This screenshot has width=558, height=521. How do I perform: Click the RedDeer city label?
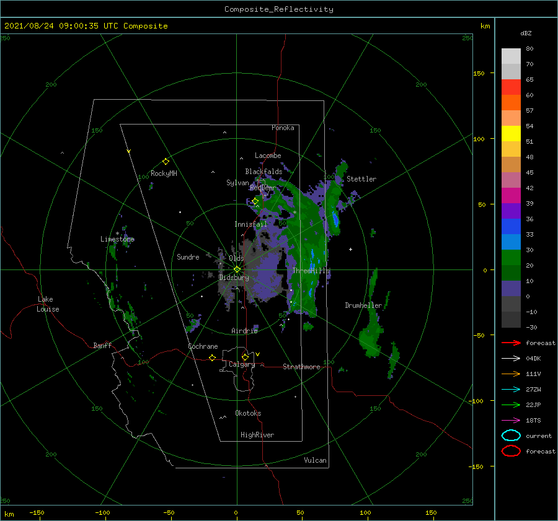point(263,188)
